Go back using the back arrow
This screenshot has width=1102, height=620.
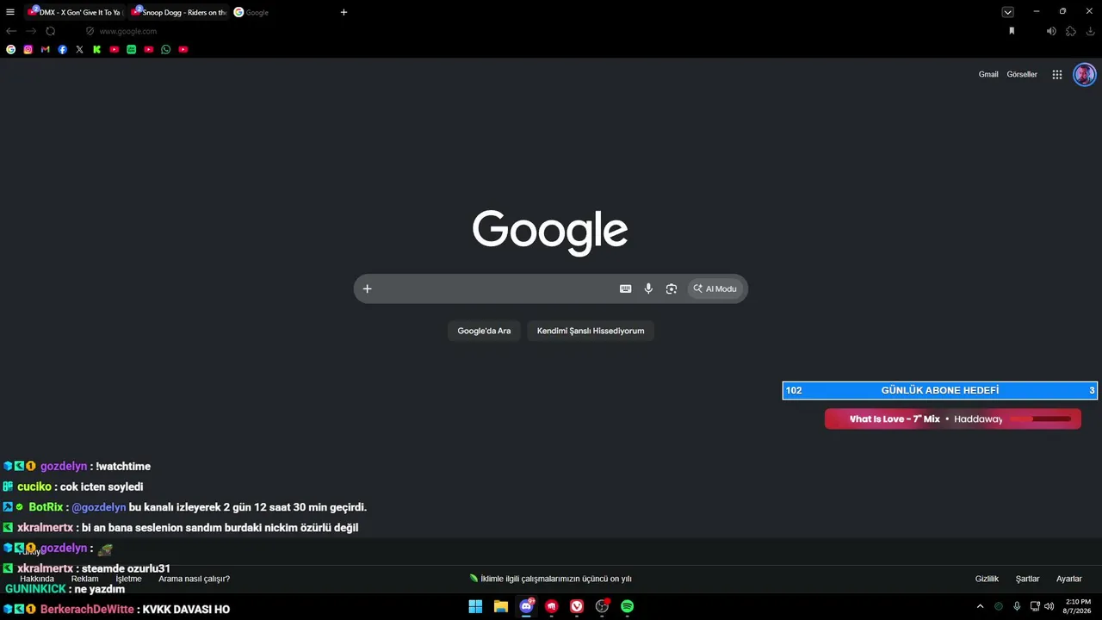(x=11, y=31)
